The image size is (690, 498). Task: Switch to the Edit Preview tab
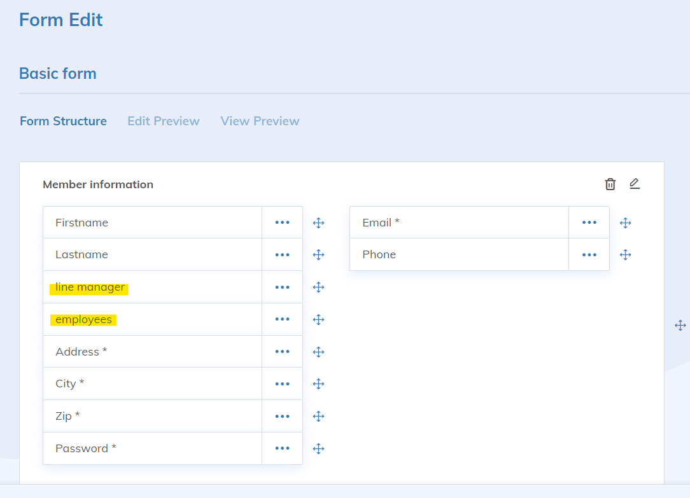coord(164,121)
